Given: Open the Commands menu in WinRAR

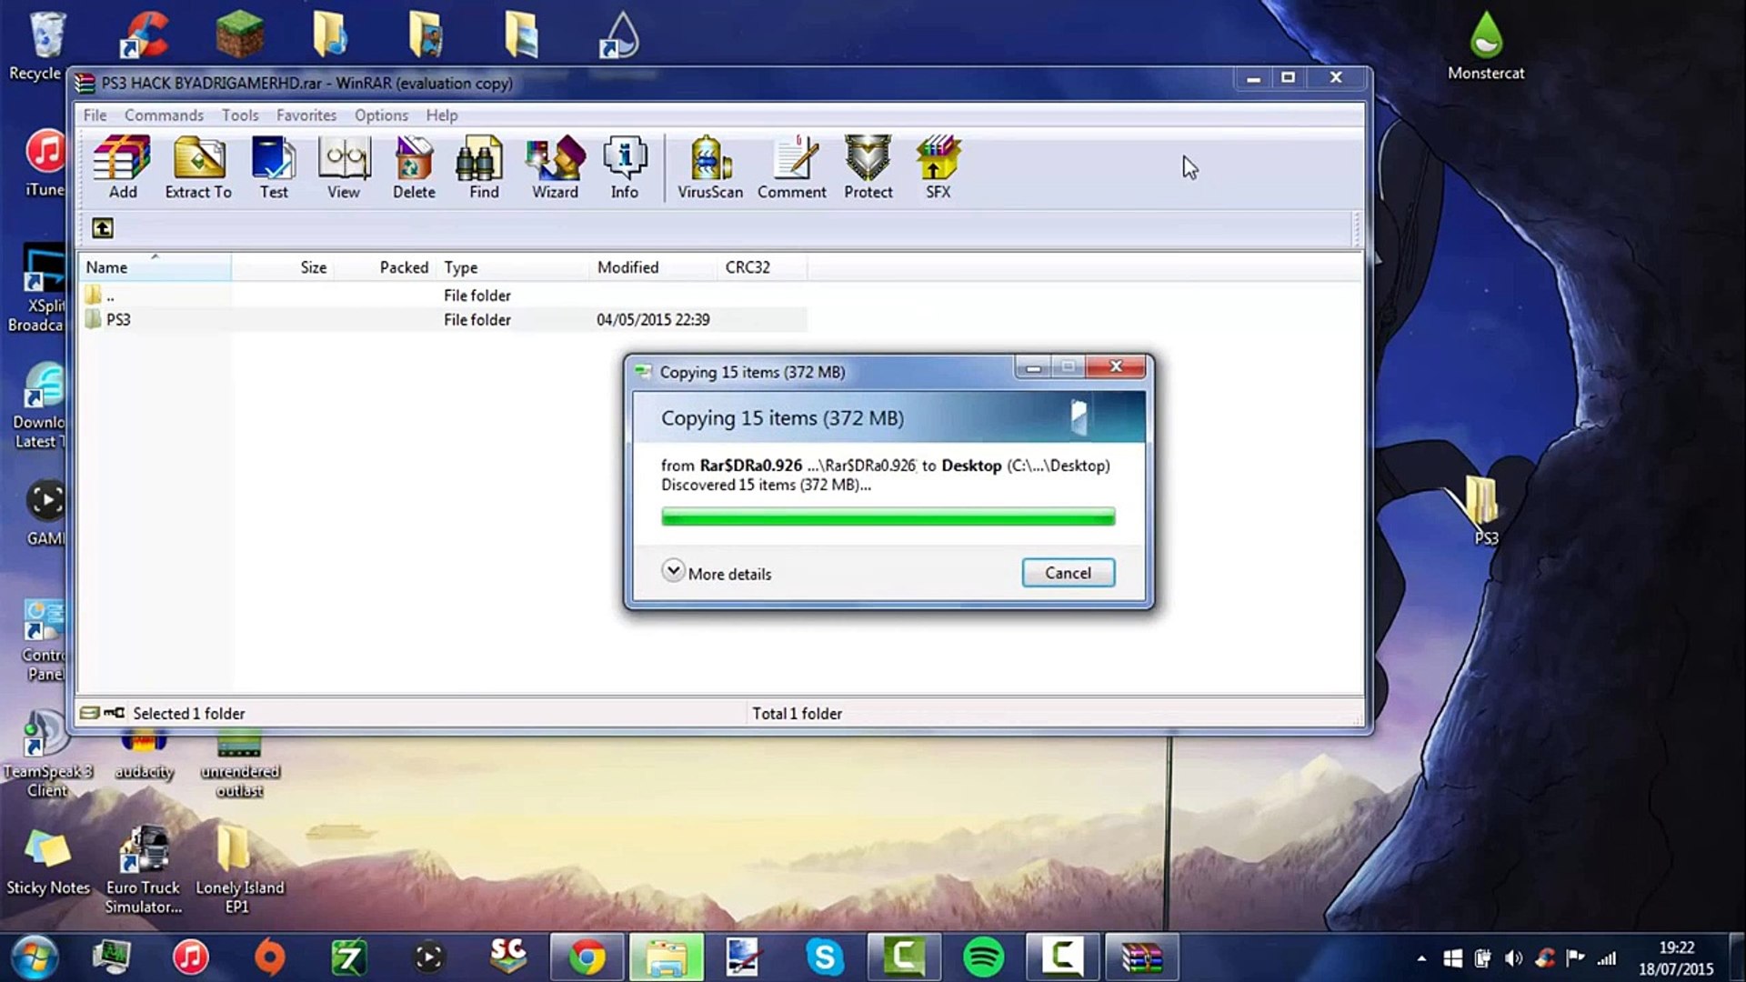Looking at the screenshot, I should click(x=163, y=114).
